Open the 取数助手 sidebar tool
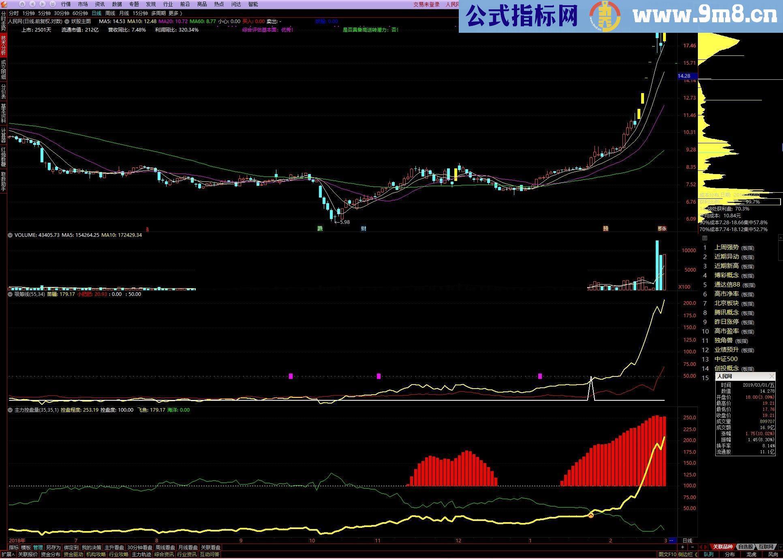783x559 pixels. [3, 181]
